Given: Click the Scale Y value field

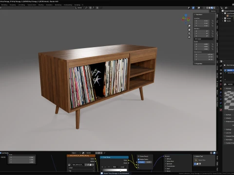Looking at the screenshot, I should (202, 47).
